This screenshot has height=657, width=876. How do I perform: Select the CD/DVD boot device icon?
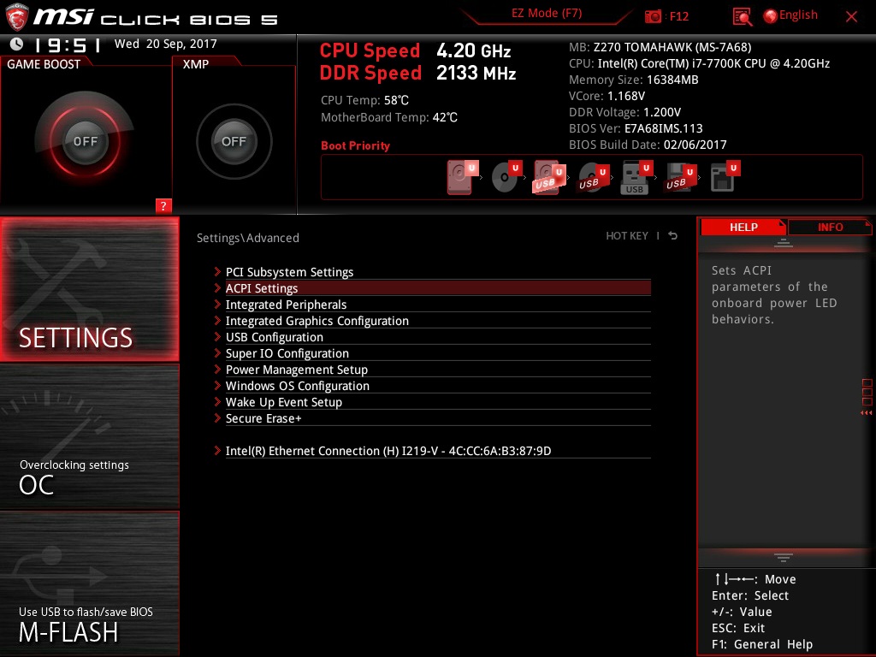tap(506, 177)
